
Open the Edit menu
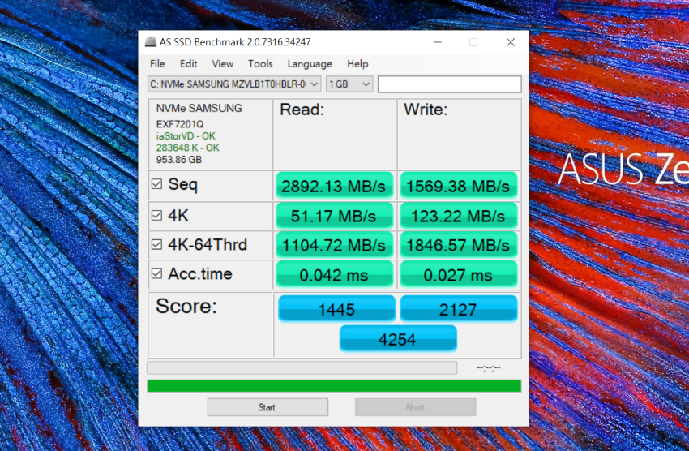pos(189,64)
